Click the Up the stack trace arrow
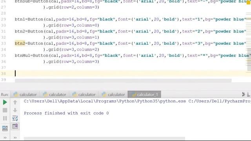This screenshot has height=141, width=251. [15, 102]
